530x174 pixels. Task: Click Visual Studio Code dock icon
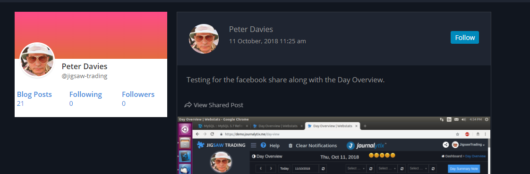click(x=185, y=157)
